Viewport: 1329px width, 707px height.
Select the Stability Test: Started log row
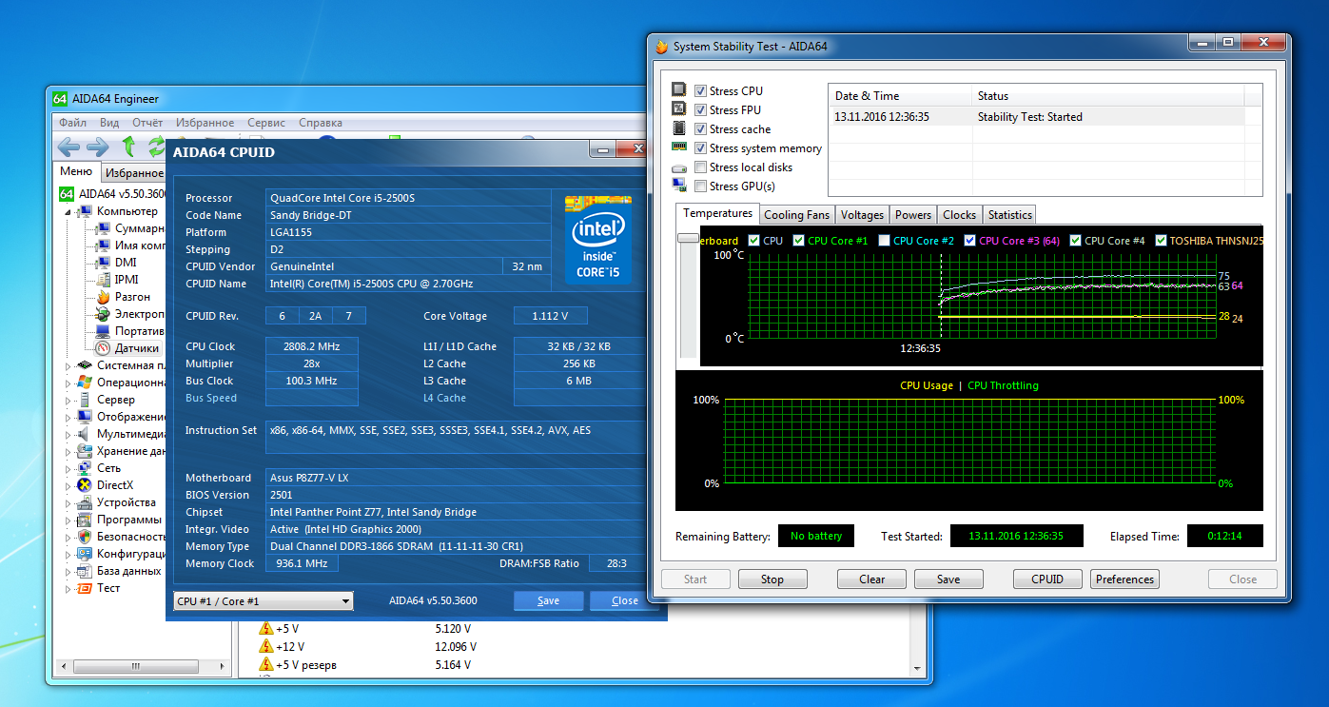pyautogui.click(x=1037, y=117)
